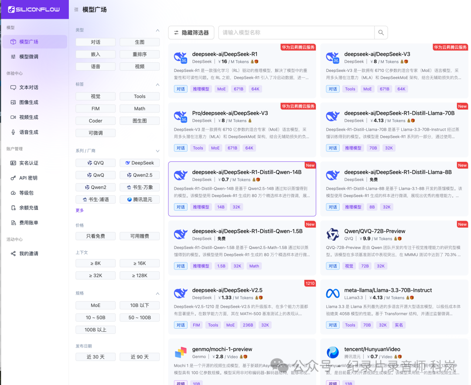Click the 余额充值 wallet icon

(x=13, y=208)
